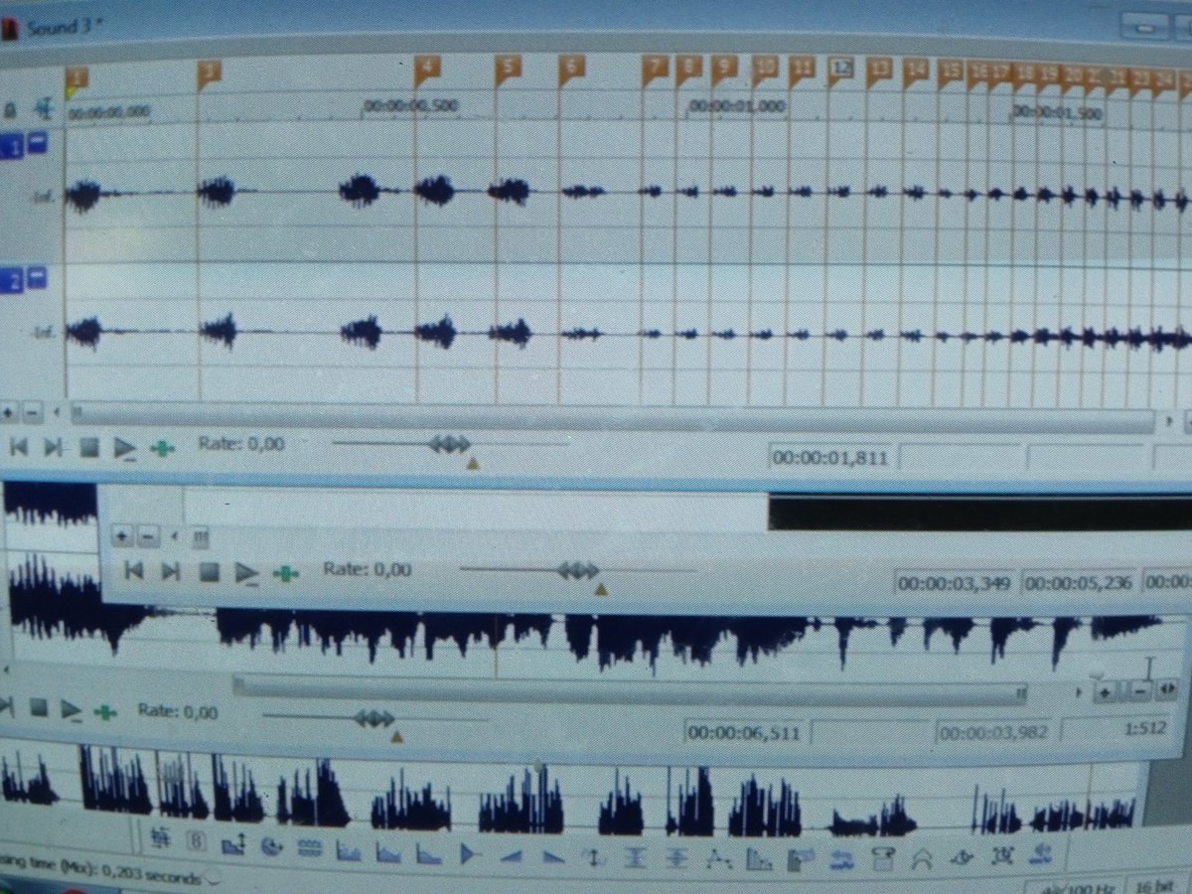This screenshot has height=894, width=1192.
Task: Jump to marker 1 flag on the ruler
Action: 76,80
